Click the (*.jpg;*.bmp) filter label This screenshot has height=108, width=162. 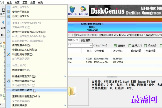point(100,45)
